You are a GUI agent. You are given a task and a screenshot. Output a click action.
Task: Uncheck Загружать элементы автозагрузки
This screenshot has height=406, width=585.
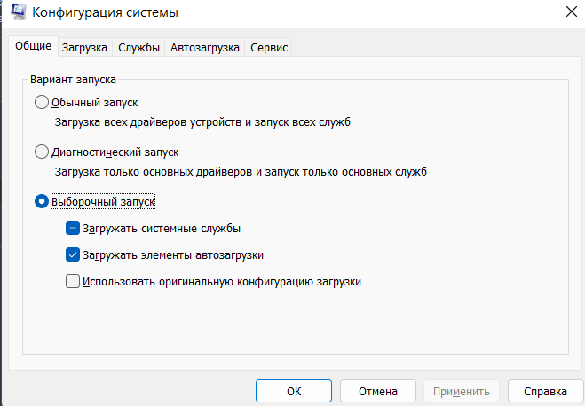74,255
